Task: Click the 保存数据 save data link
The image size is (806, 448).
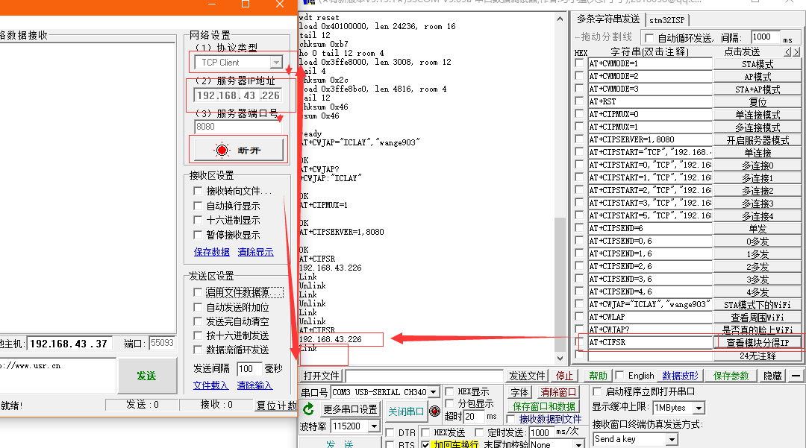Action: tap(211, 251)
